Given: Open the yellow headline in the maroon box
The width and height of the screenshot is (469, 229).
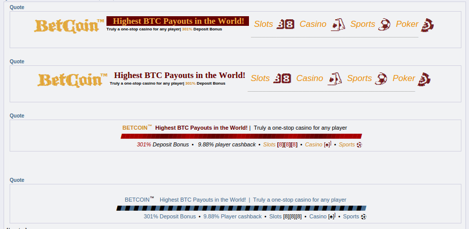Looking at the screenshot, I should tap(177, 21).
